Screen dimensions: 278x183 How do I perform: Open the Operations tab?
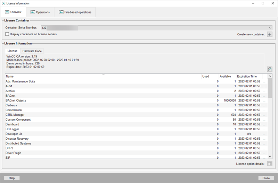pyautogui.click(x=40, y=12)
